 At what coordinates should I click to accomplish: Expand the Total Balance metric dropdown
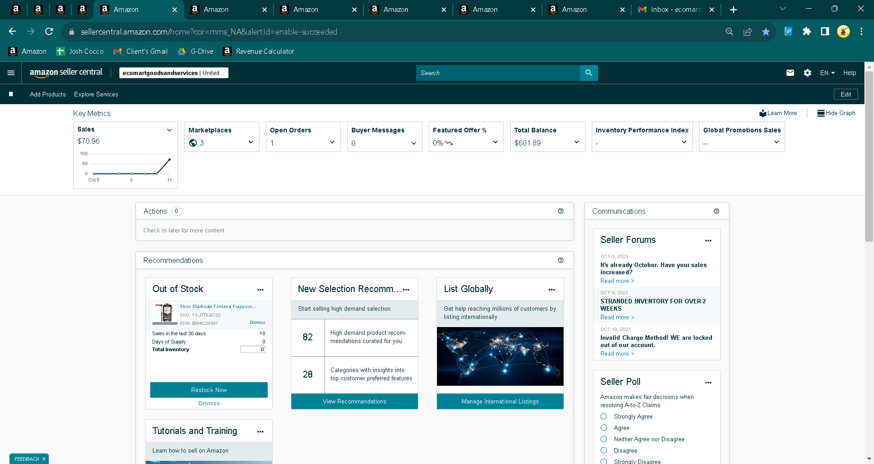click(x=577, y=142)
